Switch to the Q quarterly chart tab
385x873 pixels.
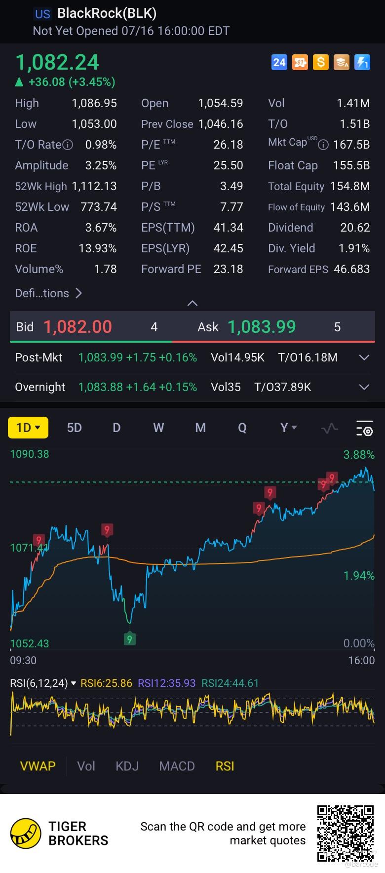click(x=242, y=428)
